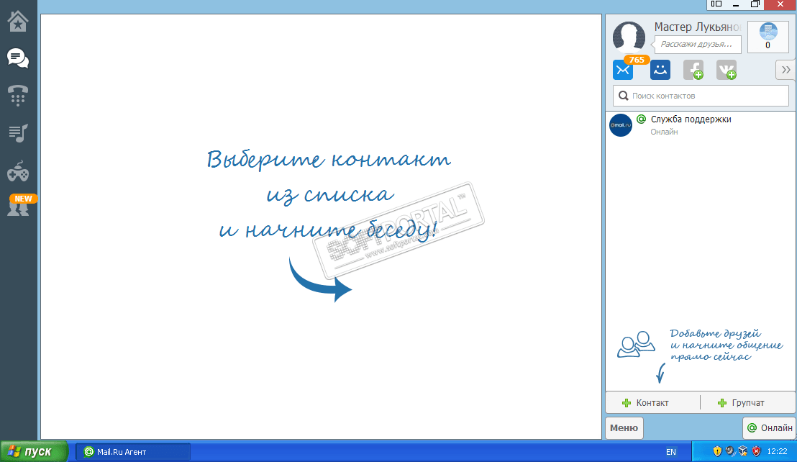This screenshot has height=462, width=797.
Task: Click the yellow security shield tray icon
Action: click(717, 451)
